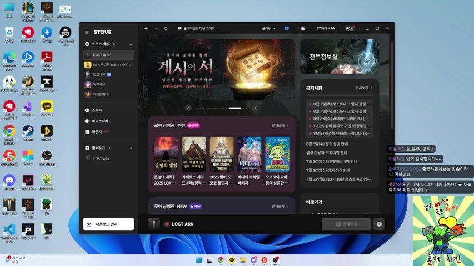View all in 로아 상영관_추천 section
474x266 pixels.
(280, 125)
